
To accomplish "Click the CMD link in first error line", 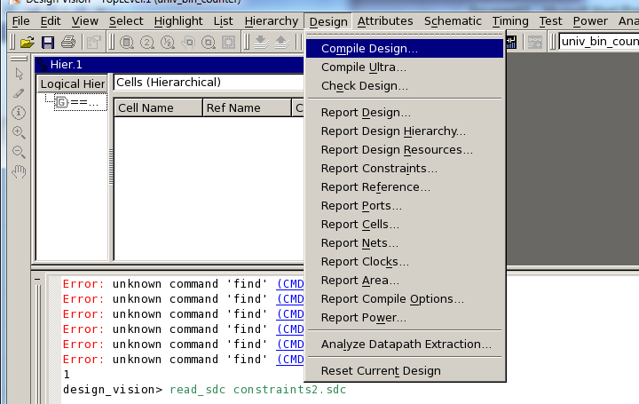I will tap(289, 284).
